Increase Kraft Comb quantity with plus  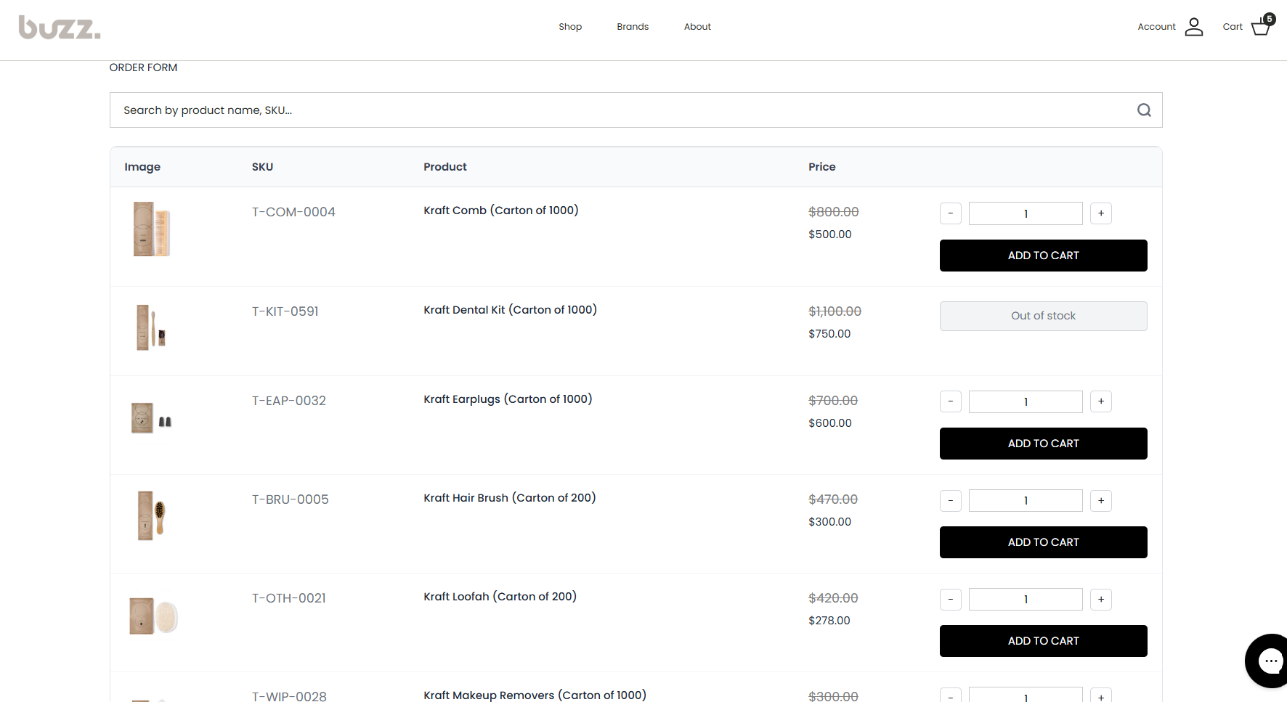point(1101,213)
